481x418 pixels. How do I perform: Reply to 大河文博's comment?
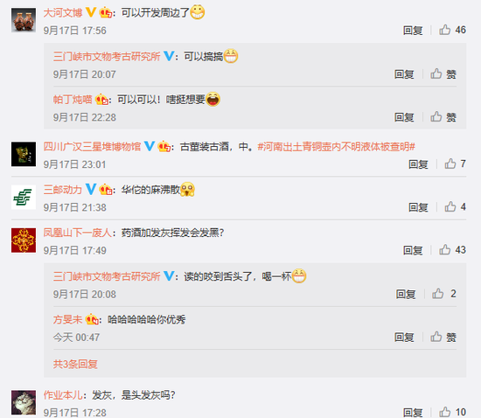pos(413,31)
